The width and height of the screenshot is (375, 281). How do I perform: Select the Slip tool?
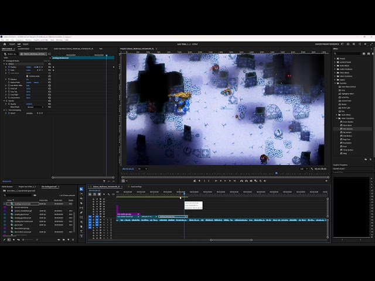click(81, 208)
